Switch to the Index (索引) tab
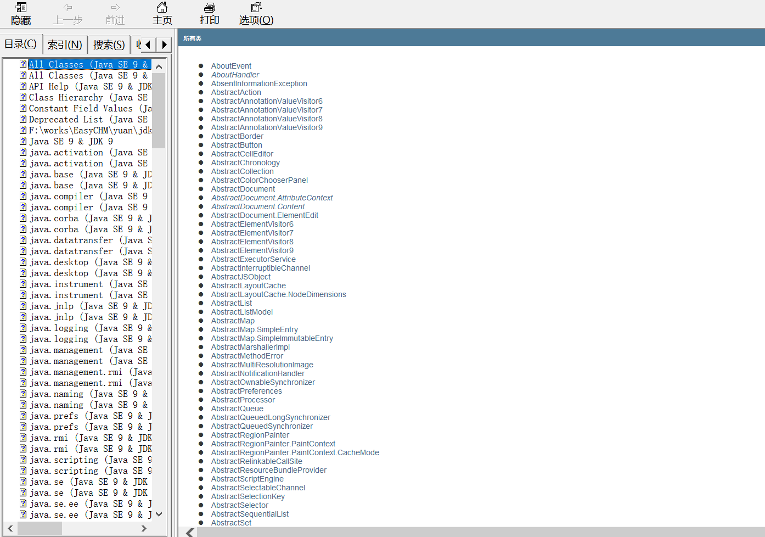This screenshot has height=537, width=765. [x=65, y=44]
